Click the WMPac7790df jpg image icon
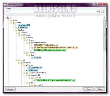 point(35,80)
